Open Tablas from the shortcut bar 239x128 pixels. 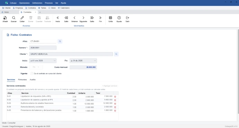(x=42, y=8)
